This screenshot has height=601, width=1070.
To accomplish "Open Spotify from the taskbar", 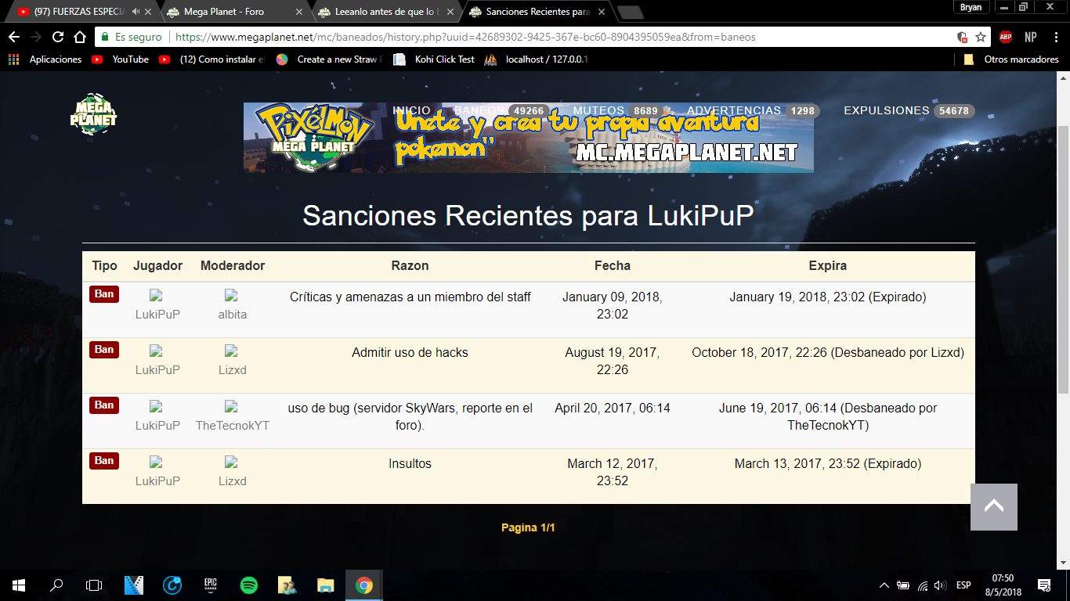I will (249, 585).
